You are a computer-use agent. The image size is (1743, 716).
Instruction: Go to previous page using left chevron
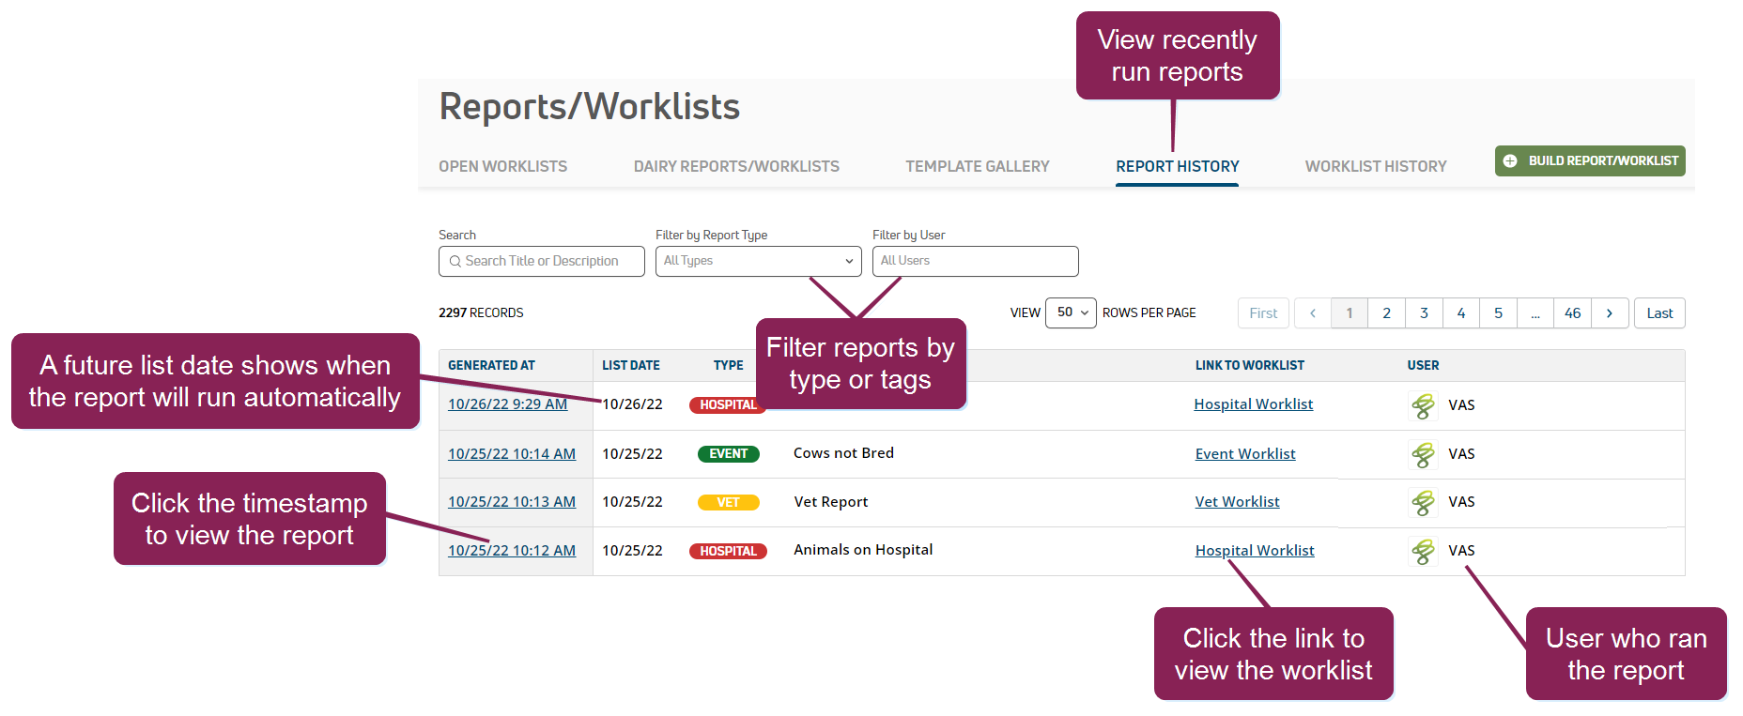[1313, 313]
